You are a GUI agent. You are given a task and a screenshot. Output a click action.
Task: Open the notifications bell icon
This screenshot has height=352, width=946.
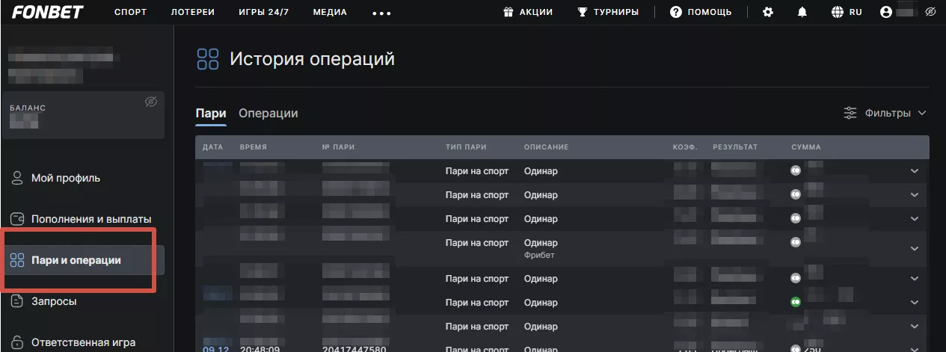pos(802,12)
